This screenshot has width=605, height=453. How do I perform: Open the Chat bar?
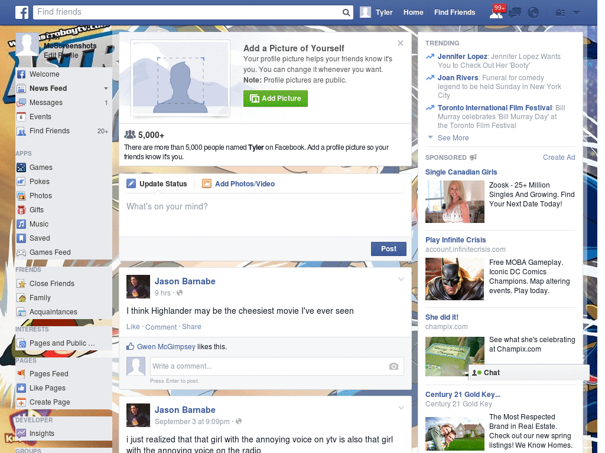[529, 373]
